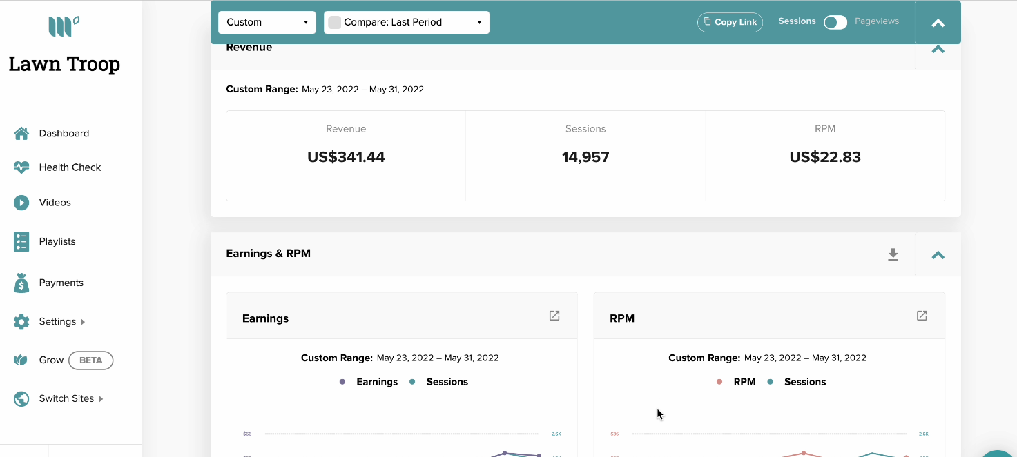Select the Sessions label in top bar

click(797, 21)
